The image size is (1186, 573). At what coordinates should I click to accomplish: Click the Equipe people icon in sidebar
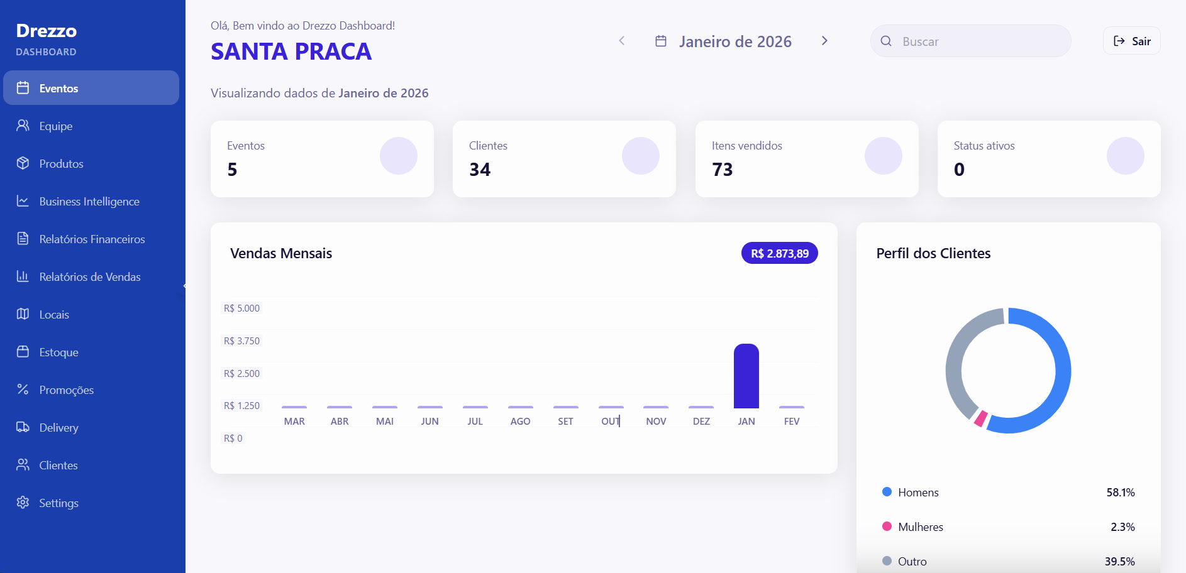click(23, 126)
